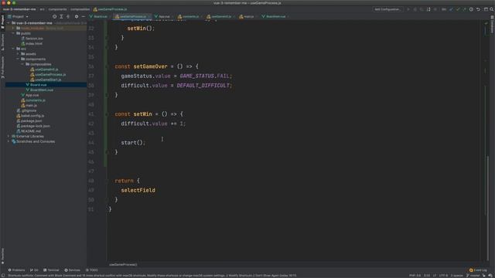Screen dimensions: 495x278
Task: Expand the node_modules folder
Action: pos(13,28)
